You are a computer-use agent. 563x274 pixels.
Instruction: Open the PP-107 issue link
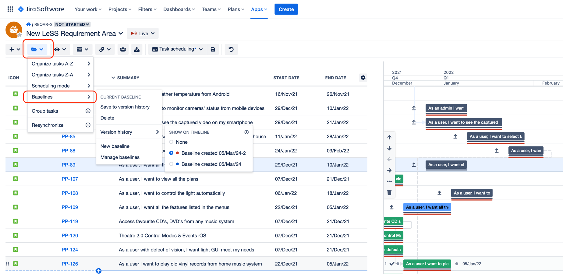[70, 179]
